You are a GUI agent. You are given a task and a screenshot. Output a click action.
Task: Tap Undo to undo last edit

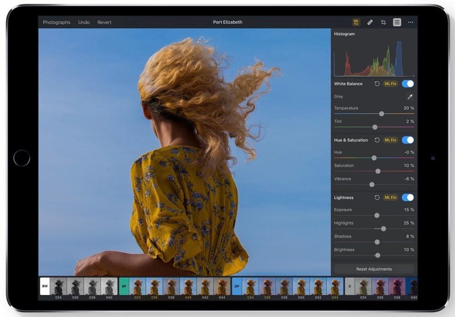point(84,22)
